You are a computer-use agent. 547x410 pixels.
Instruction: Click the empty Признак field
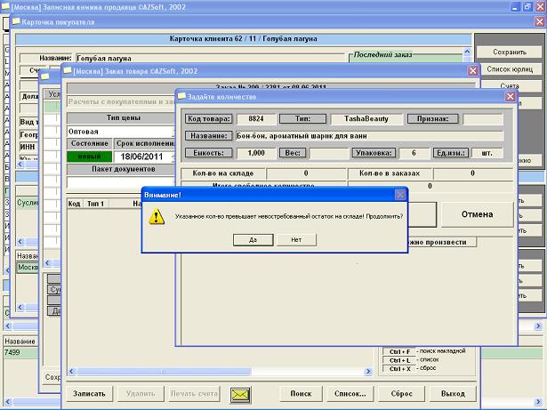coord(483,118)
